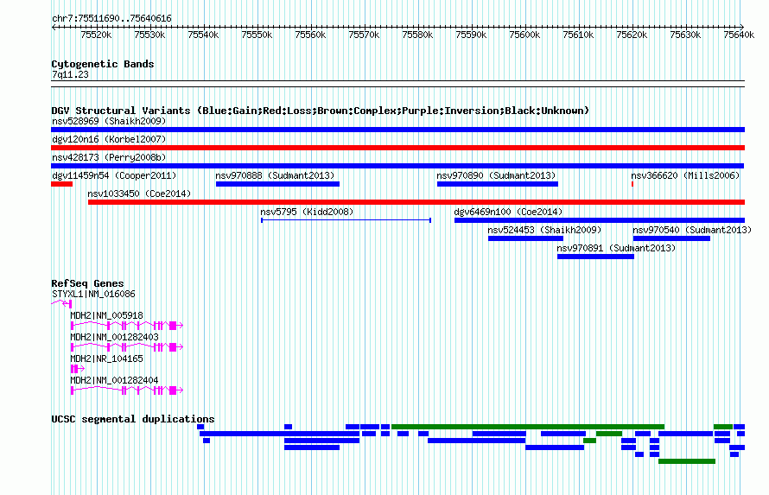
Task: Click the nsv524453 (Shaikh2009) blue bar
Action: (x=525, y=238)
